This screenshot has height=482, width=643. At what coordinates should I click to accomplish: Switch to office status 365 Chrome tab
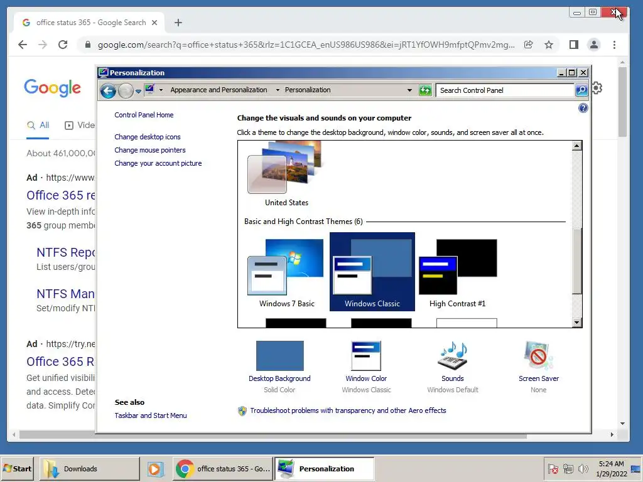click(89, 23)
